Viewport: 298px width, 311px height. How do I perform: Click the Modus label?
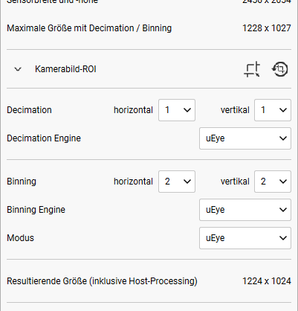[20, 238]
